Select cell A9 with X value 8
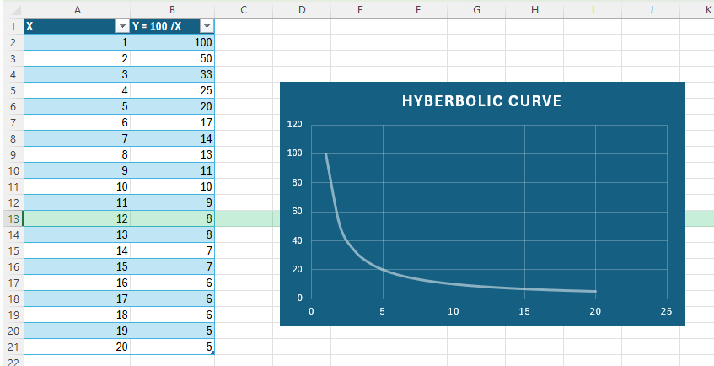The width and height of the screenshot is (714, 366). click(77, 154)
